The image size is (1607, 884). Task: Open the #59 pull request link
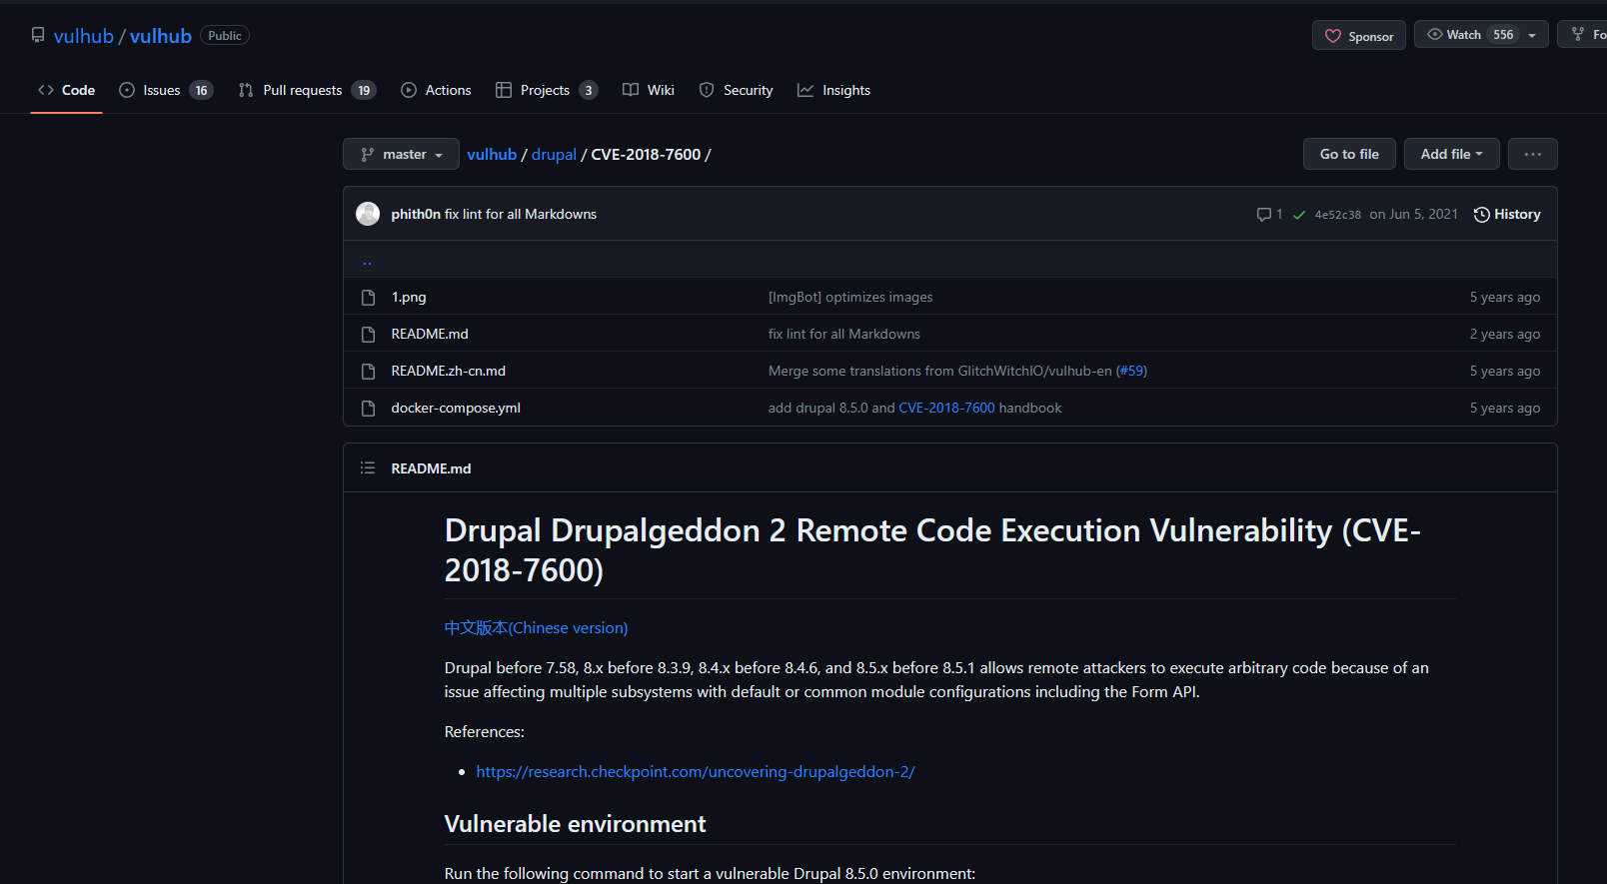(x=1131, y=372)
